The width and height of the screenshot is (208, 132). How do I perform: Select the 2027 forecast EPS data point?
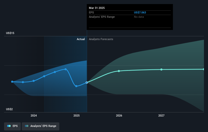click(161, 70)
